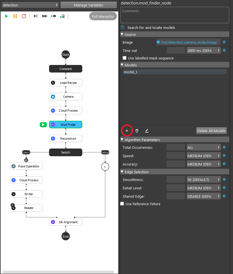Click the Comments text field

point(175,15)
